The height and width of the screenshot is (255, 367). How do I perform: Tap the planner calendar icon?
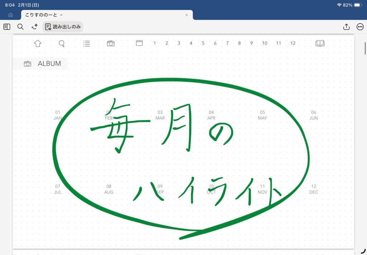click(139, 43)
